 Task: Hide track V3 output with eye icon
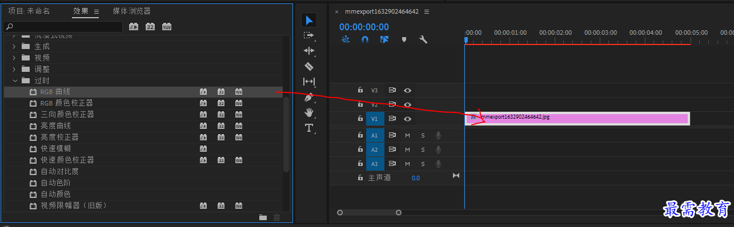408,90
